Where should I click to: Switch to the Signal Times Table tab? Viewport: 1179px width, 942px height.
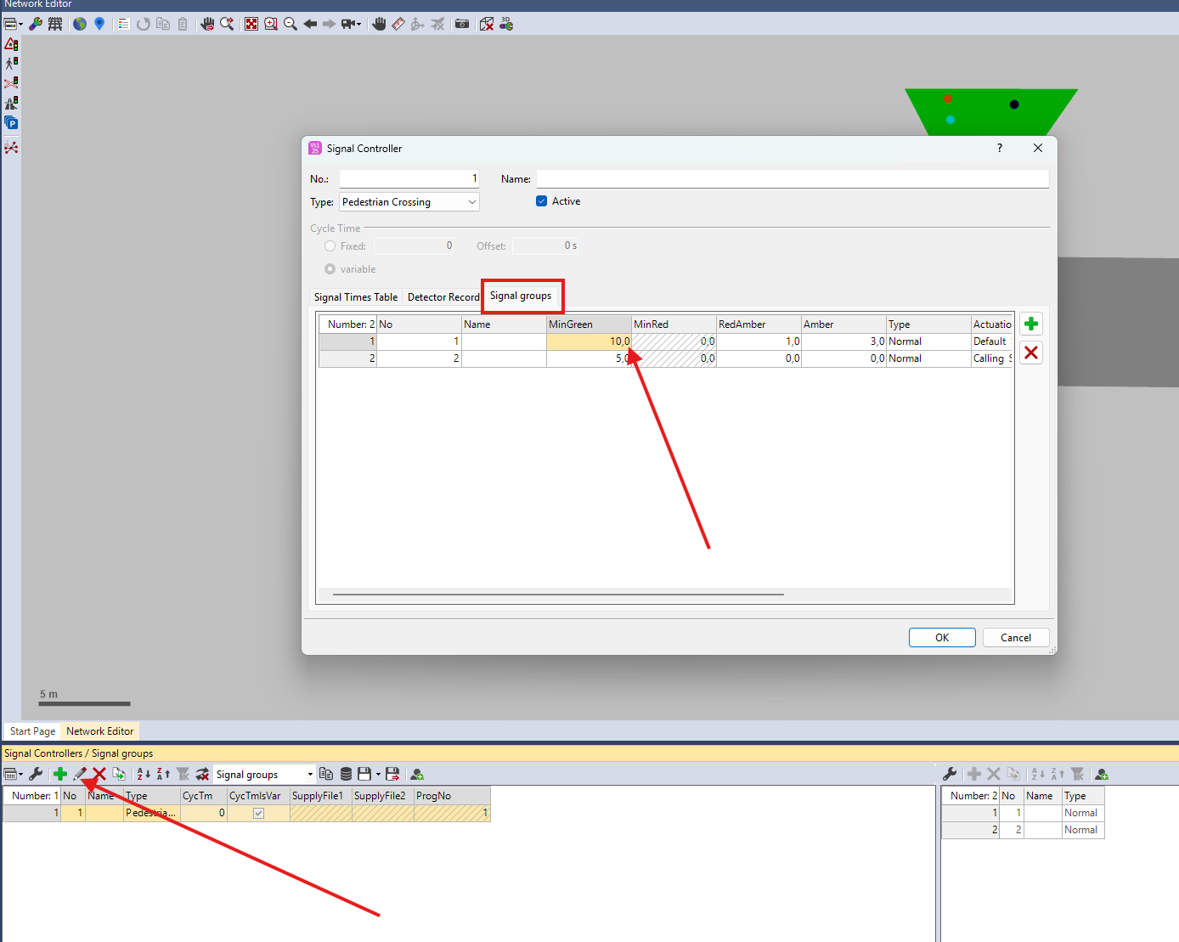tap(355, 297)
